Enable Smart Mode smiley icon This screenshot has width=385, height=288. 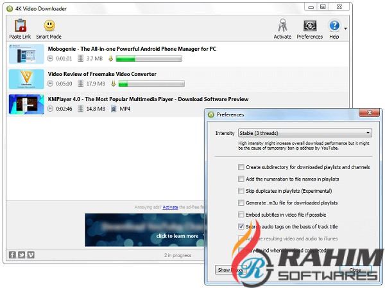click(49, 26)
